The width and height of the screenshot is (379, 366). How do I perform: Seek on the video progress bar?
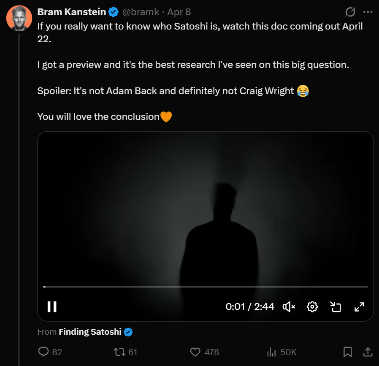tap(206, 287)
